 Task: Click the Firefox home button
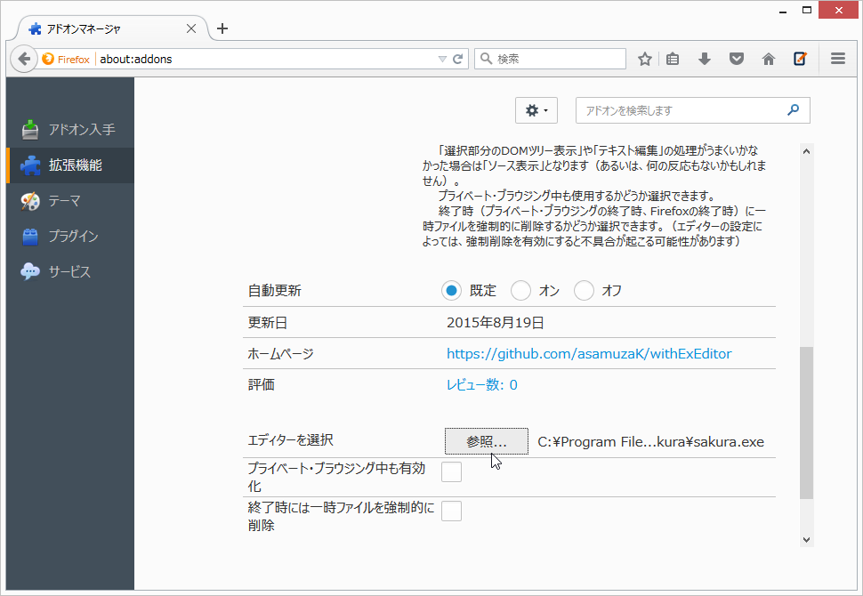coord(768,58)
